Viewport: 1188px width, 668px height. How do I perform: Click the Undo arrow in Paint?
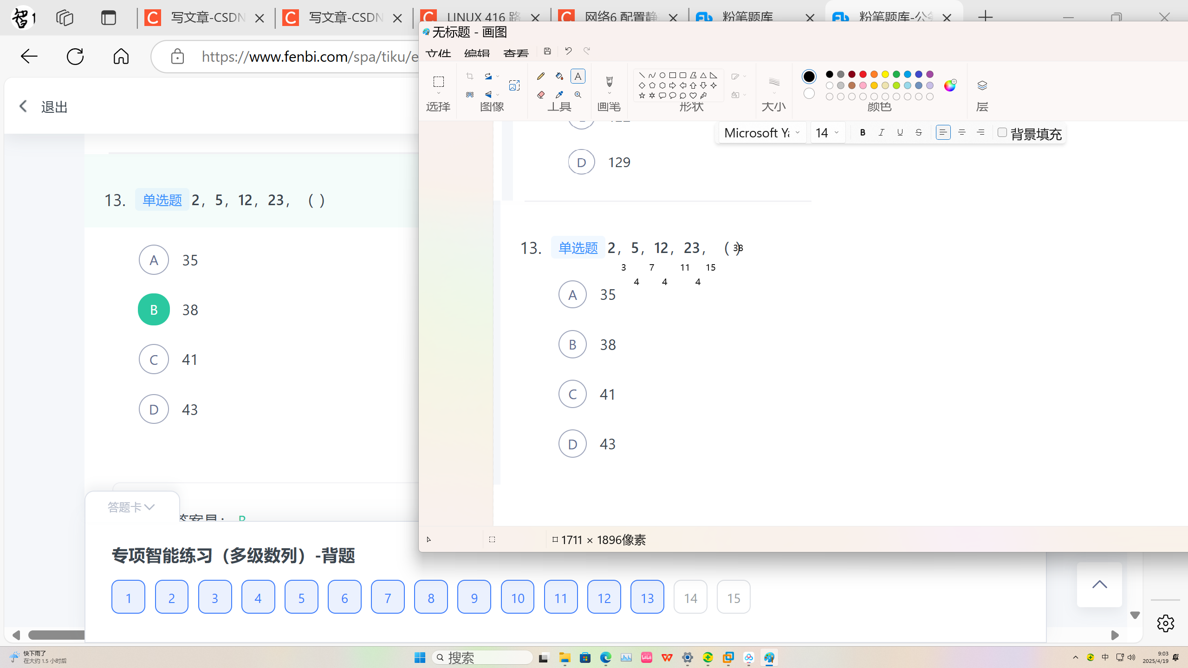568,51
